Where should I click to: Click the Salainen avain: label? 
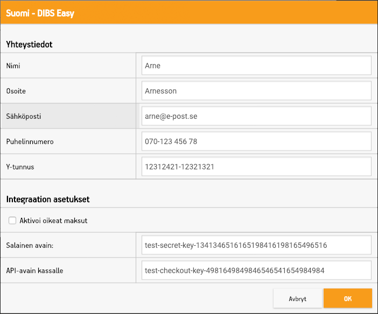30,245
